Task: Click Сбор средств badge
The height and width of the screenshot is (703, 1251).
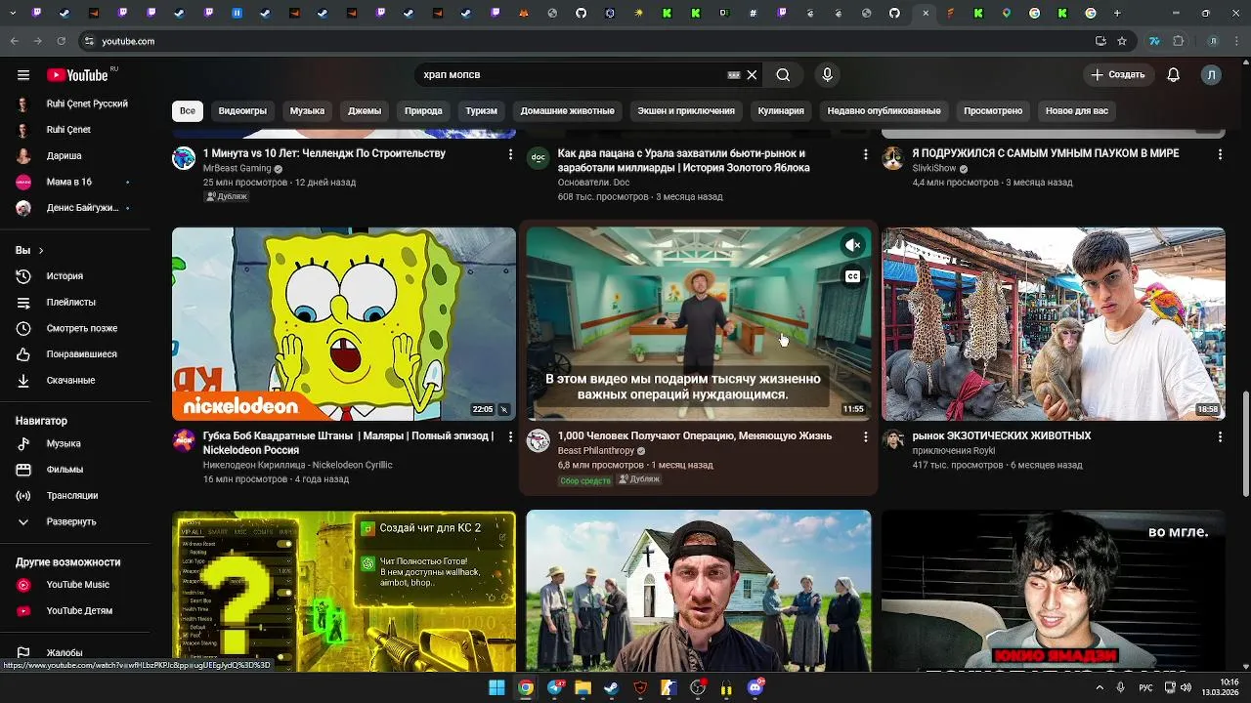Action: coord(585,480)
